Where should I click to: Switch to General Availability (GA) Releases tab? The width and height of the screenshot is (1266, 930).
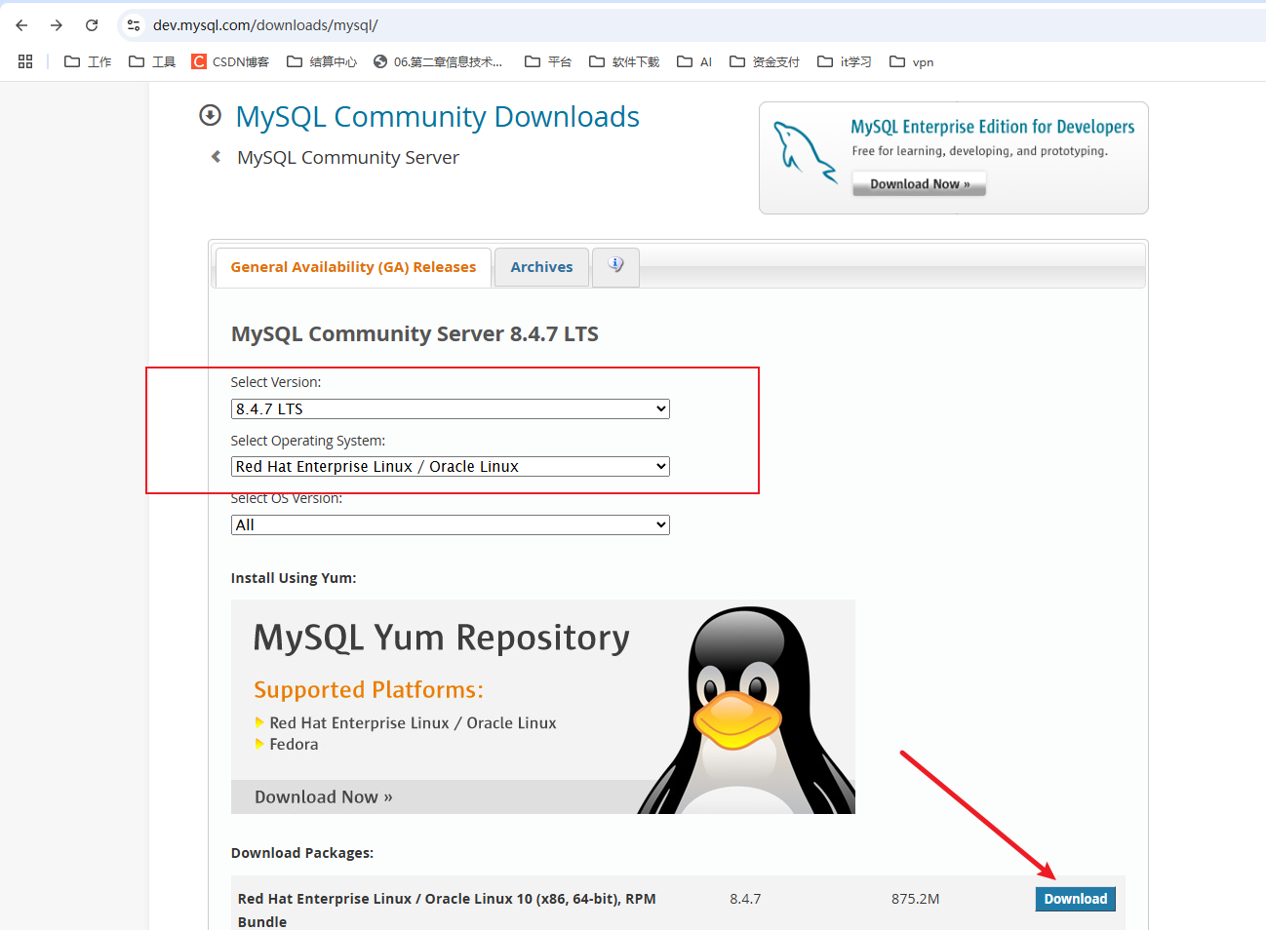coord(353,267)
